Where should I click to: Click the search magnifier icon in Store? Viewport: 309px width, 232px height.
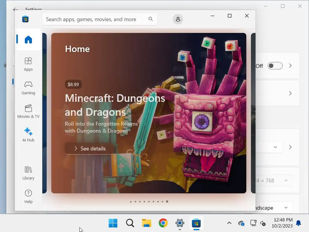(151, 19)
